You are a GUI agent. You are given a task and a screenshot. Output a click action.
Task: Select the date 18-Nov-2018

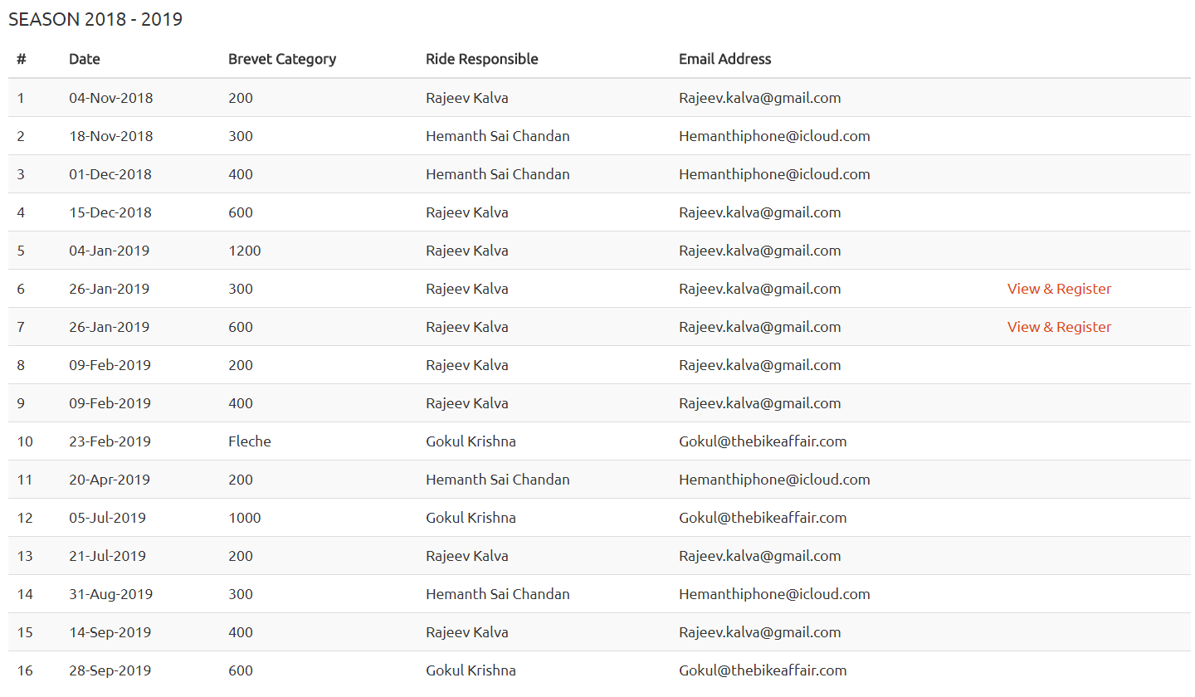click(x=111, y=136)
